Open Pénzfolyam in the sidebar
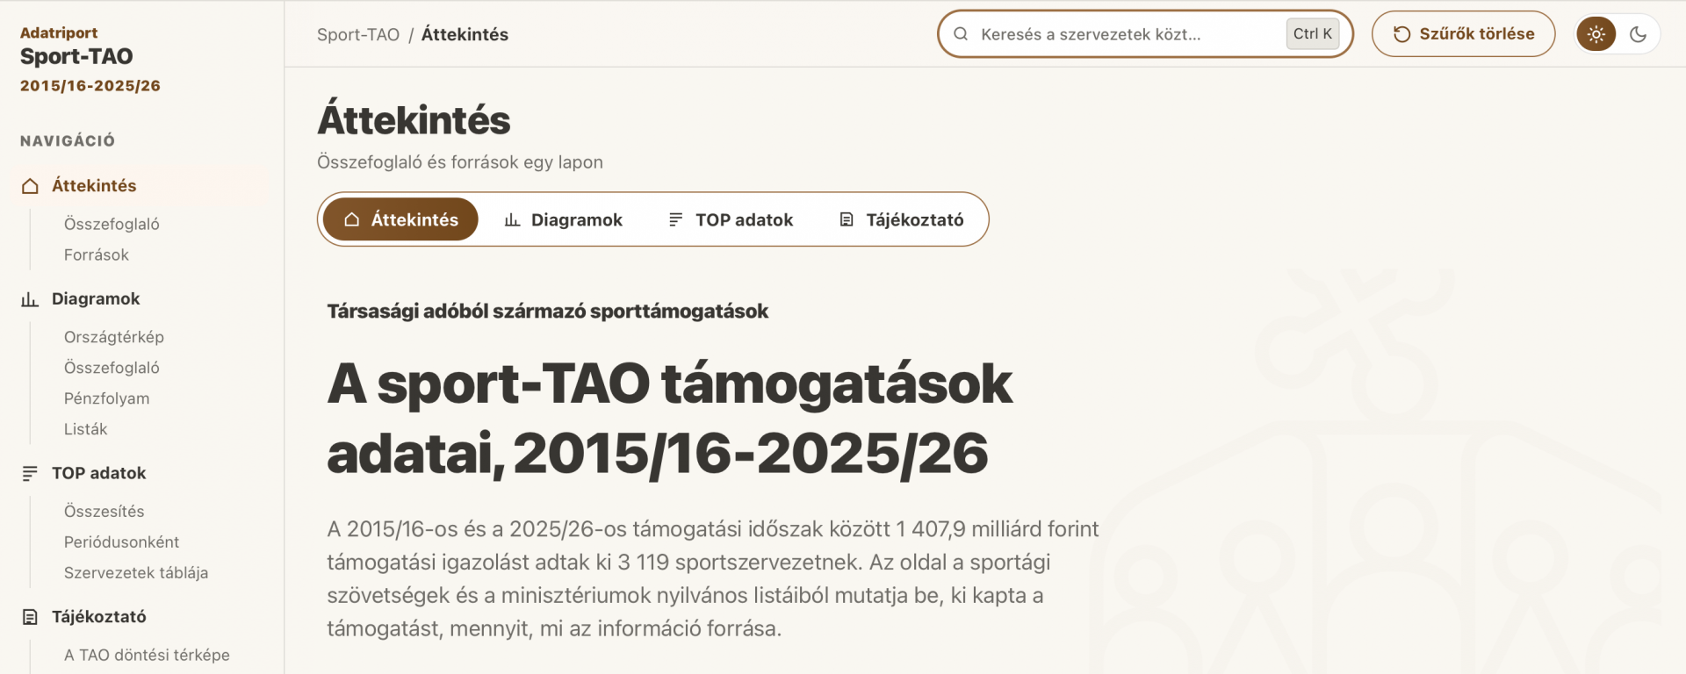1686x674 pixels. pos(107,399)
